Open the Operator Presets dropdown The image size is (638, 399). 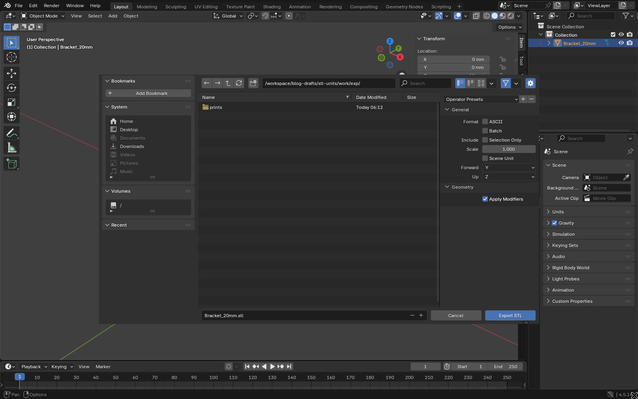click(481, 99)
